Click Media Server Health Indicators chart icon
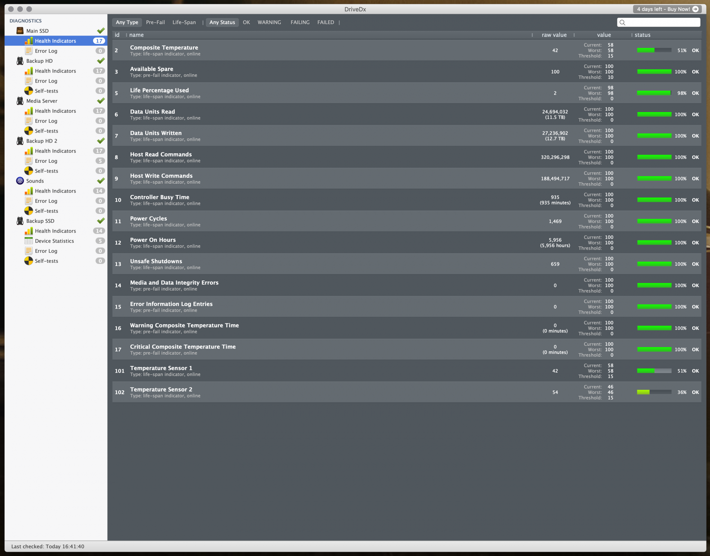Viewport: 710px width, 556px height. [x=29, y=111]
